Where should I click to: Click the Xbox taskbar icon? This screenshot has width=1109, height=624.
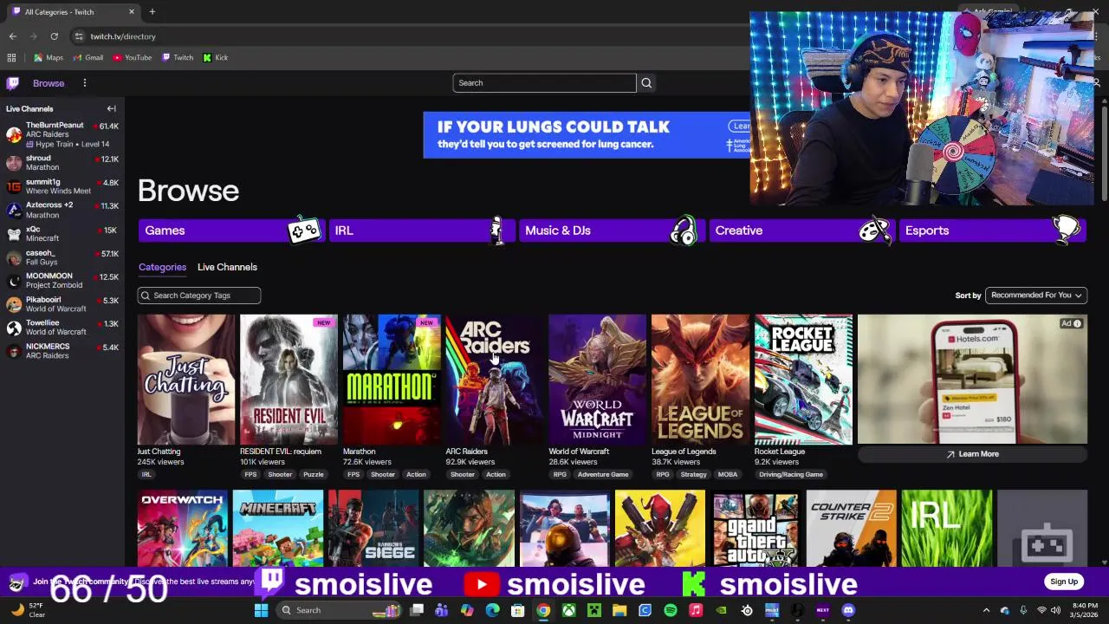(x=568, y=610)
